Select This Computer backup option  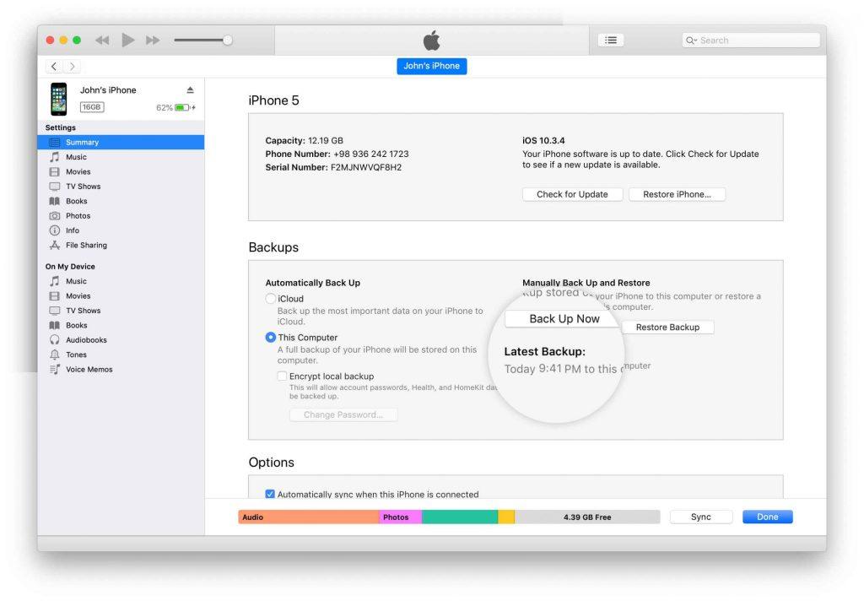(271, 338)
